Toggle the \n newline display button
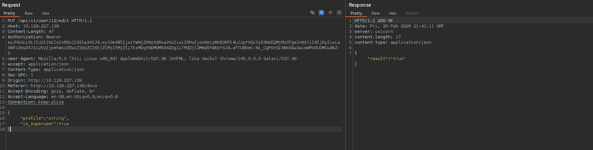The height and width of the screenshot is (150, 593). [x=330, y=12]
